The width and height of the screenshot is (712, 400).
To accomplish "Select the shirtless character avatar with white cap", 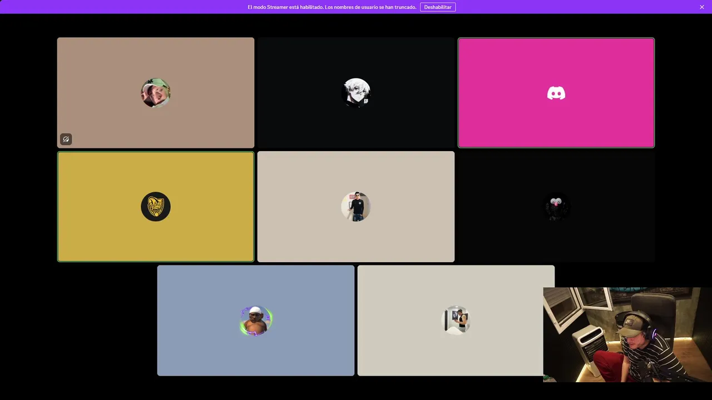I will [256, 321].
